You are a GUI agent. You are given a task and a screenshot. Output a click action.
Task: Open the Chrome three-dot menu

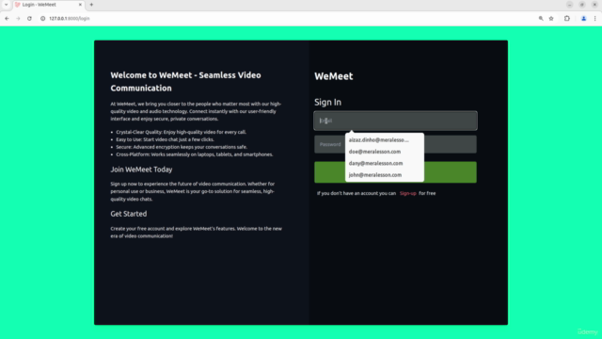pyautogui.click(x=595, y=19)
